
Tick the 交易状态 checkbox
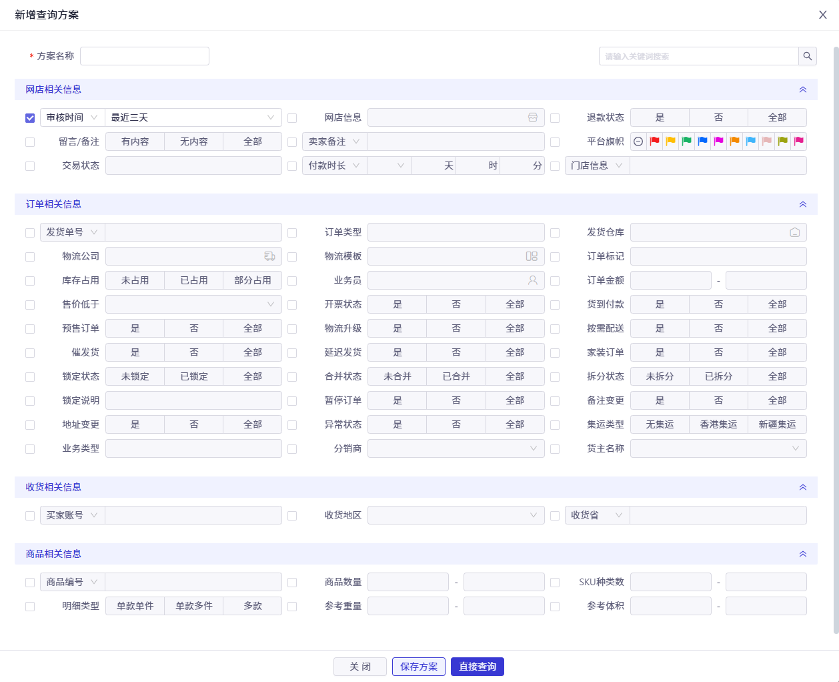30,166
